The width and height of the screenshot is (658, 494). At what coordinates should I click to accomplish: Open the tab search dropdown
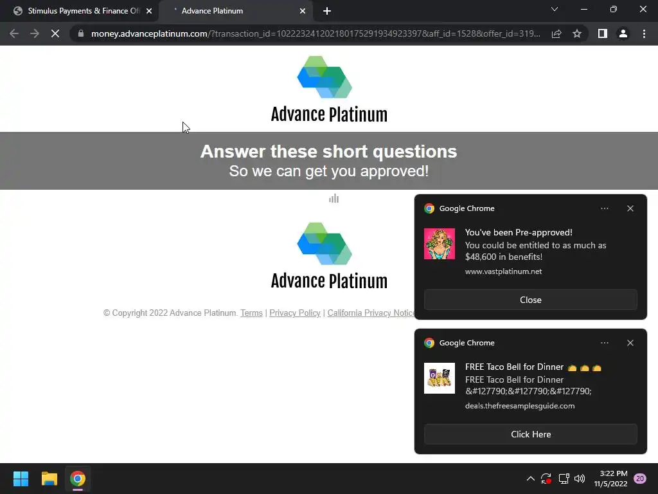[x=555, y=9]
